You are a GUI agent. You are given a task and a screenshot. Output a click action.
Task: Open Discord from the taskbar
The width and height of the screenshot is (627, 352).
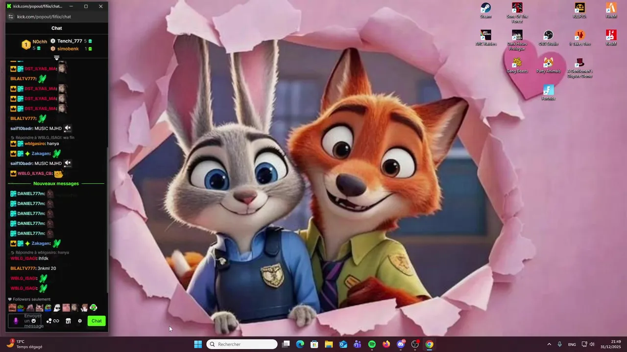tap(401, 344)
